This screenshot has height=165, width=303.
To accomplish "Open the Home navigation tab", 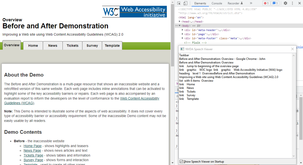I will [33, 46].
